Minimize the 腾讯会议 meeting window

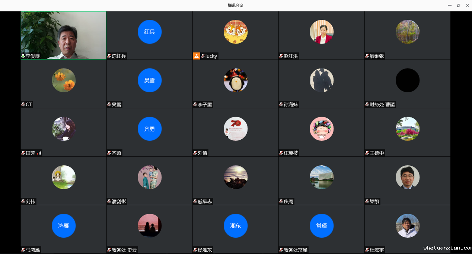coord(450,5)
